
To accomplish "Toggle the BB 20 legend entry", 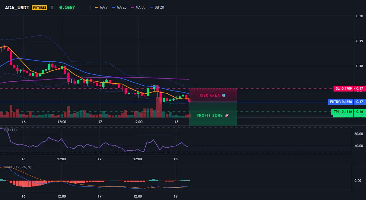I will tap(157, 7).
